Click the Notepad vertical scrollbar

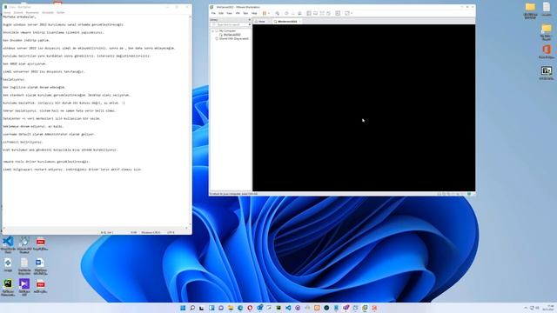(x=190, y=121)
